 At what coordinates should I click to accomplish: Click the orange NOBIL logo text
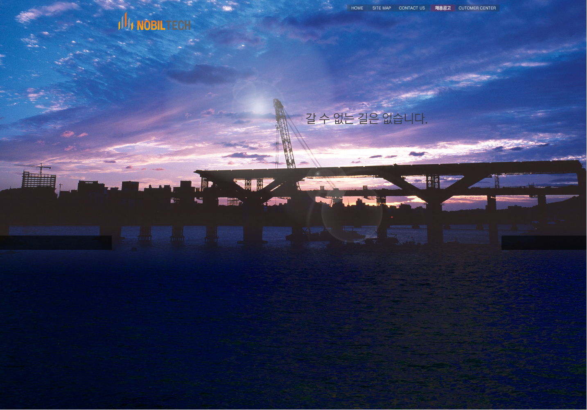(151, 25)
